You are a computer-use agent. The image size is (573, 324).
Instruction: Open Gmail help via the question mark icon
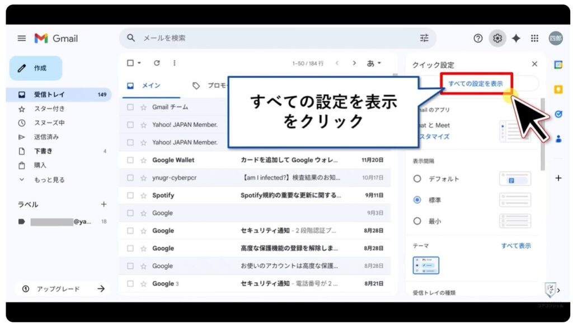coord(477,38)
